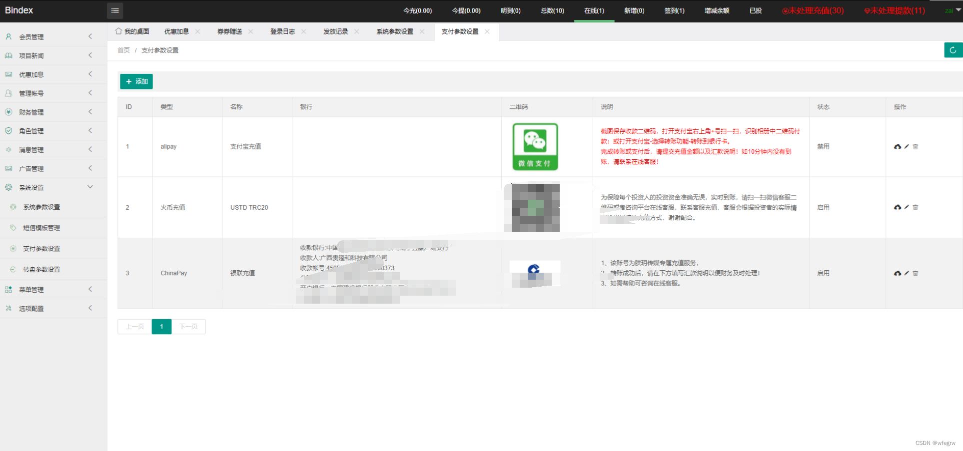Close the 发放记录 tab

click(357, 31)
